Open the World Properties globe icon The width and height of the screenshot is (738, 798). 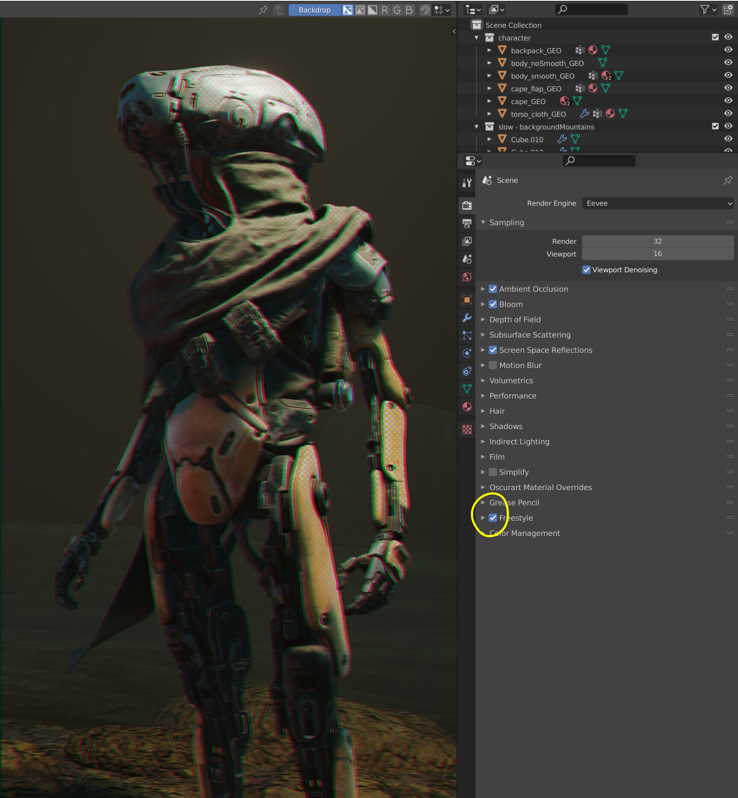tap(467, 277)
